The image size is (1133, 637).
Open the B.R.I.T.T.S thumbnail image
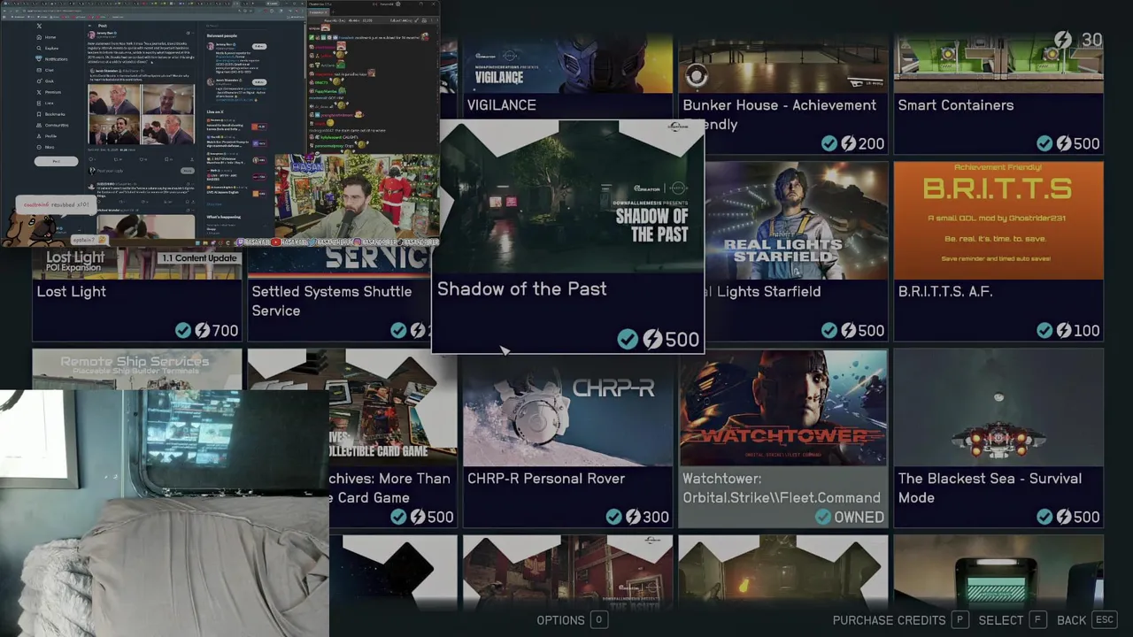[x=998, y=220]
